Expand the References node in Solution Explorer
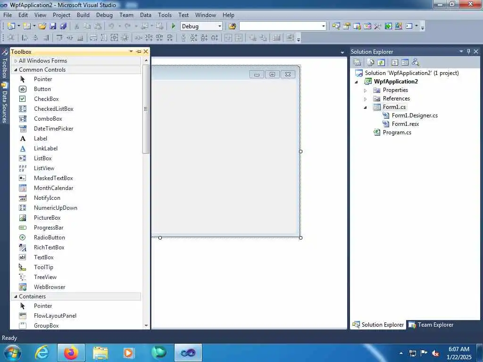 [366, 99]
